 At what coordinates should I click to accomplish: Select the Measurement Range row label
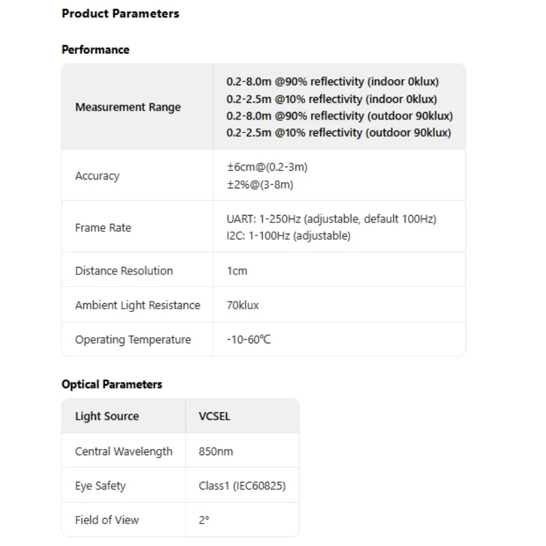[128, 107]
